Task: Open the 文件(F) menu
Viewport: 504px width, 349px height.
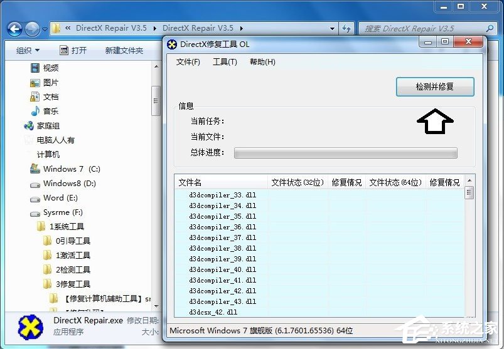Action: click(188, 62)
